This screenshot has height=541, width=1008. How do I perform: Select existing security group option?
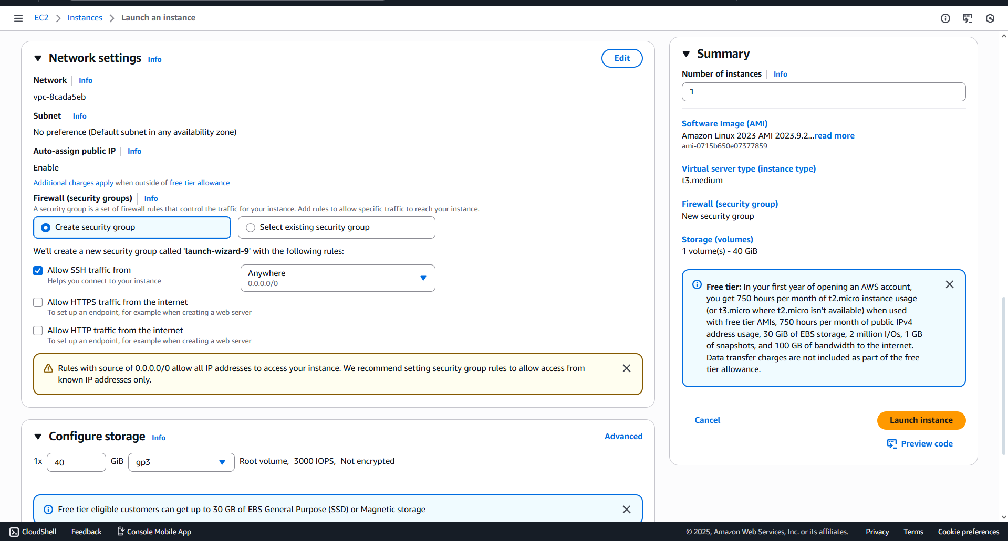coord(251,227)
